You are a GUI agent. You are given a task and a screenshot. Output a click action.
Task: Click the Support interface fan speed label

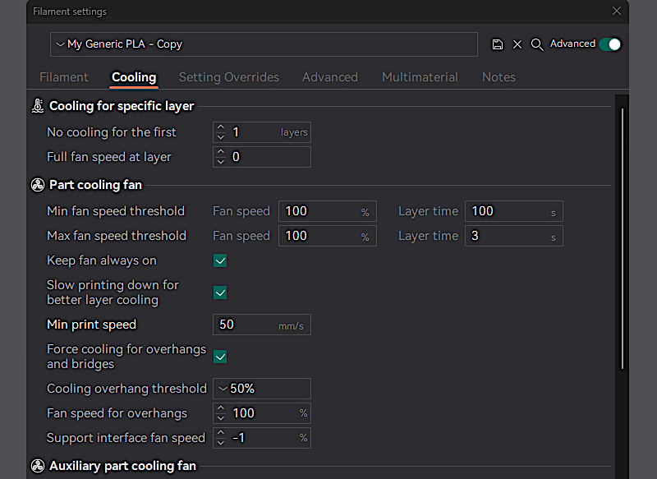(x=126, y=438)
